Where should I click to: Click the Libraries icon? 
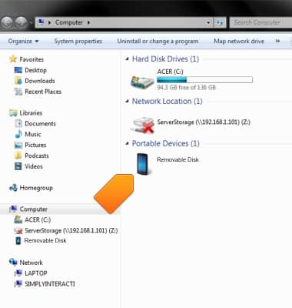13,113
